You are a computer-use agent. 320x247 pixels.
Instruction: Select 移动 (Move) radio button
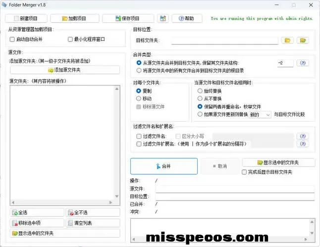tap(139, 98)
